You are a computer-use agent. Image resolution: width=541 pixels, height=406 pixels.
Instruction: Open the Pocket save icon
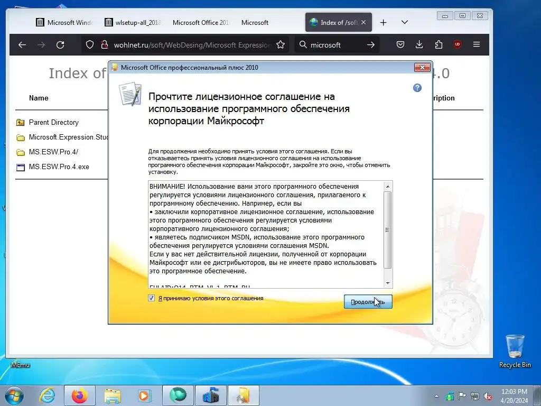point(400,44)
